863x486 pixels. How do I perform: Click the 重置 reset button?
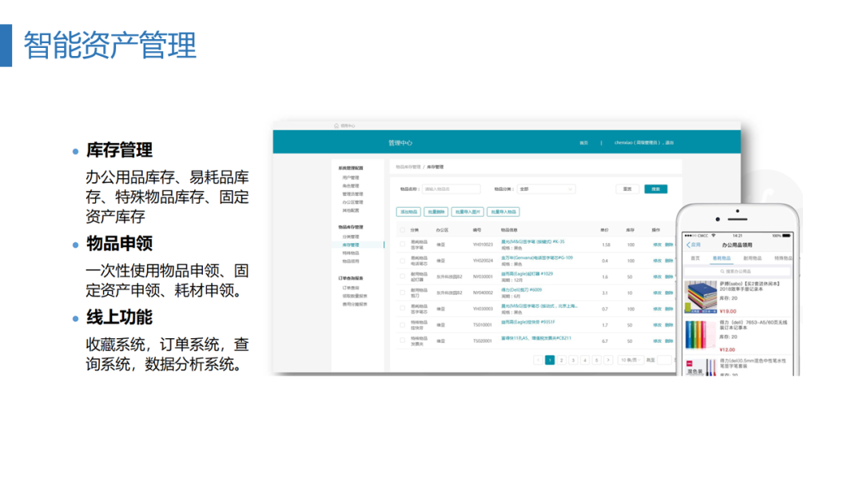(x=627, y=189)
